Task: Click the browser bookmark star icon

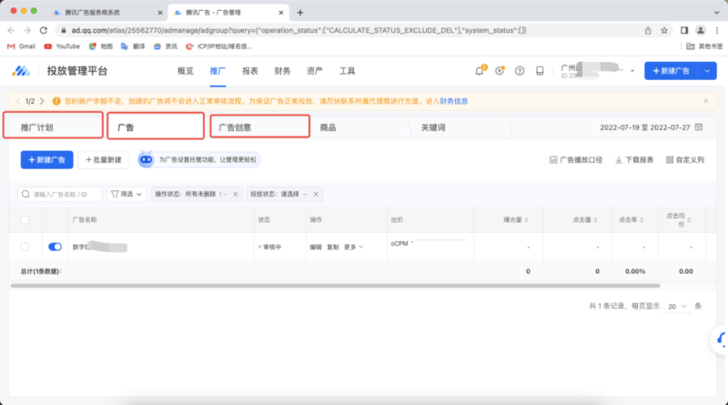Action: (x=664, y=29)
